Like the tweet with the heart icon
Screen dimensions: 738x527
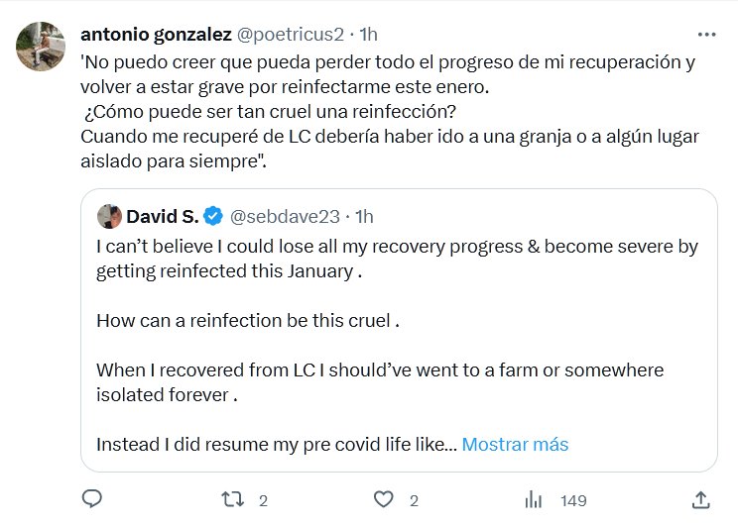386,499
